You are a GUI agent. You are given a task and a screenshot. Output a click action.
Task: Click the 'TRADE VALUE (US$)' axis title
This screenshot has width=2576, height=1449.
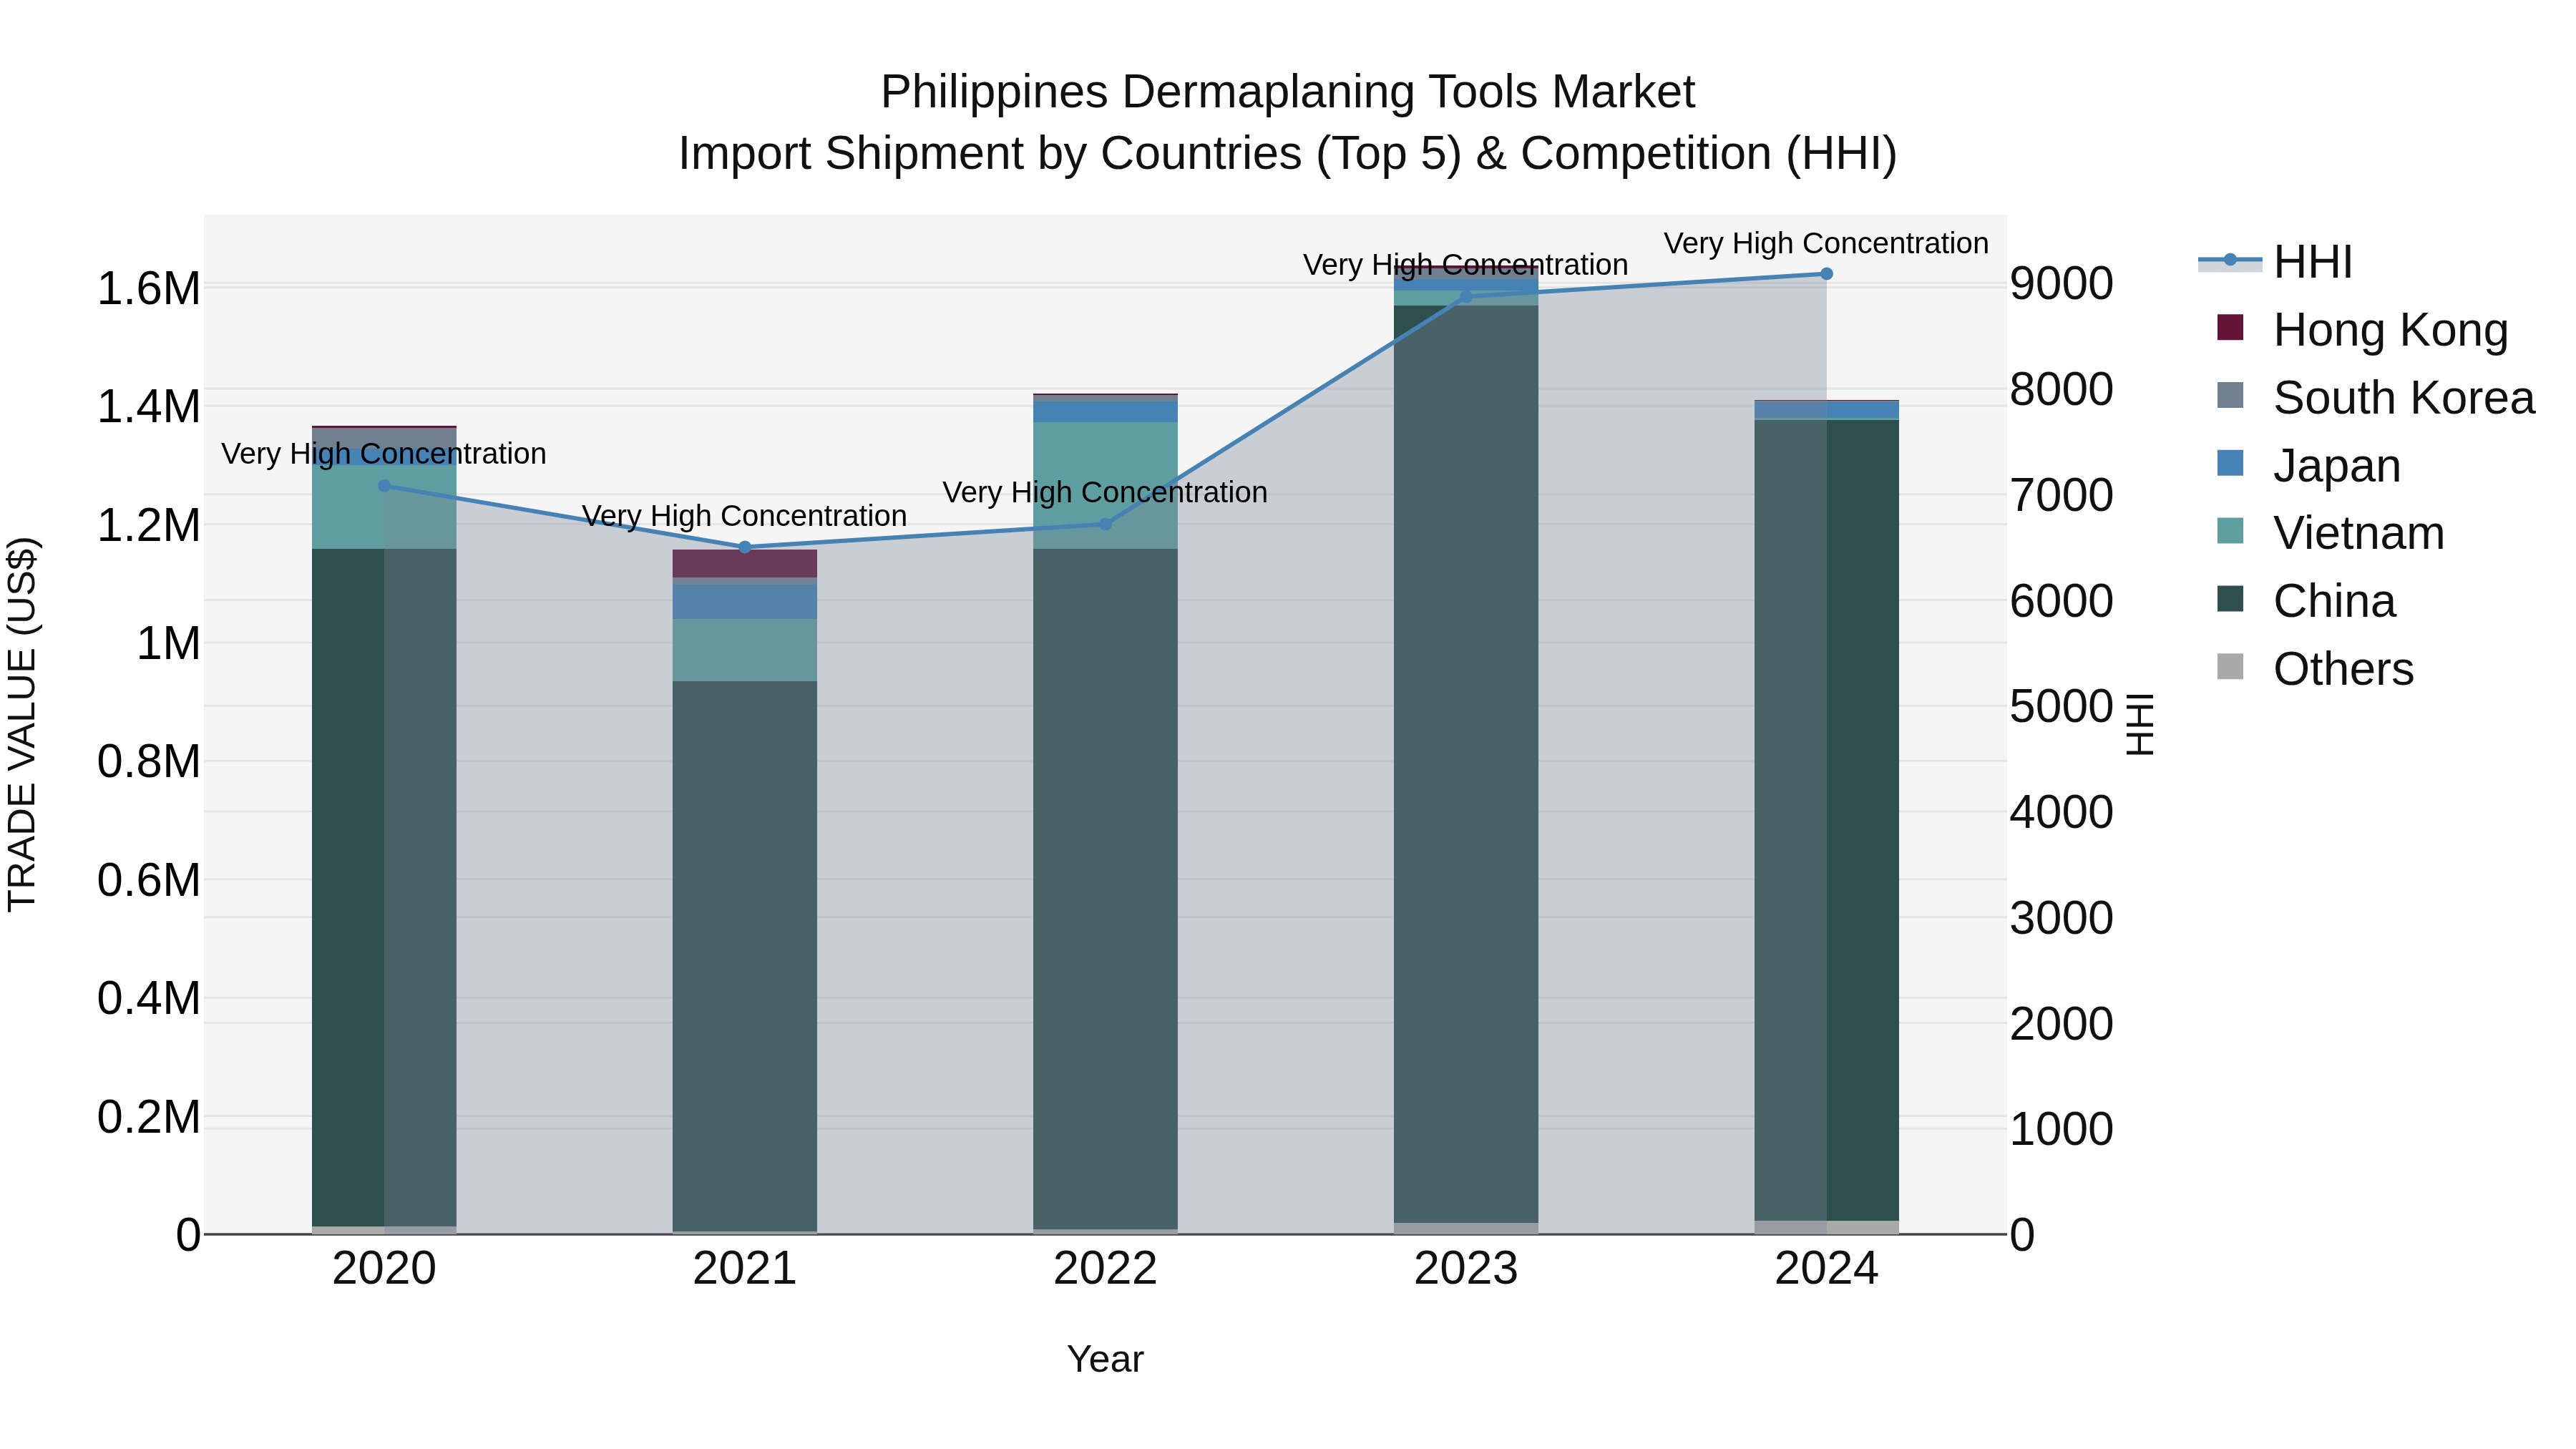tap(22, 724)
